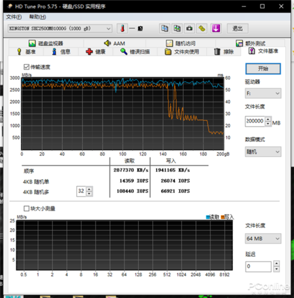Image resolution: width=294 pixels, height=298 pixels.
Task: Click the yellow options tool icon
Action: click(x=202, y=29)
